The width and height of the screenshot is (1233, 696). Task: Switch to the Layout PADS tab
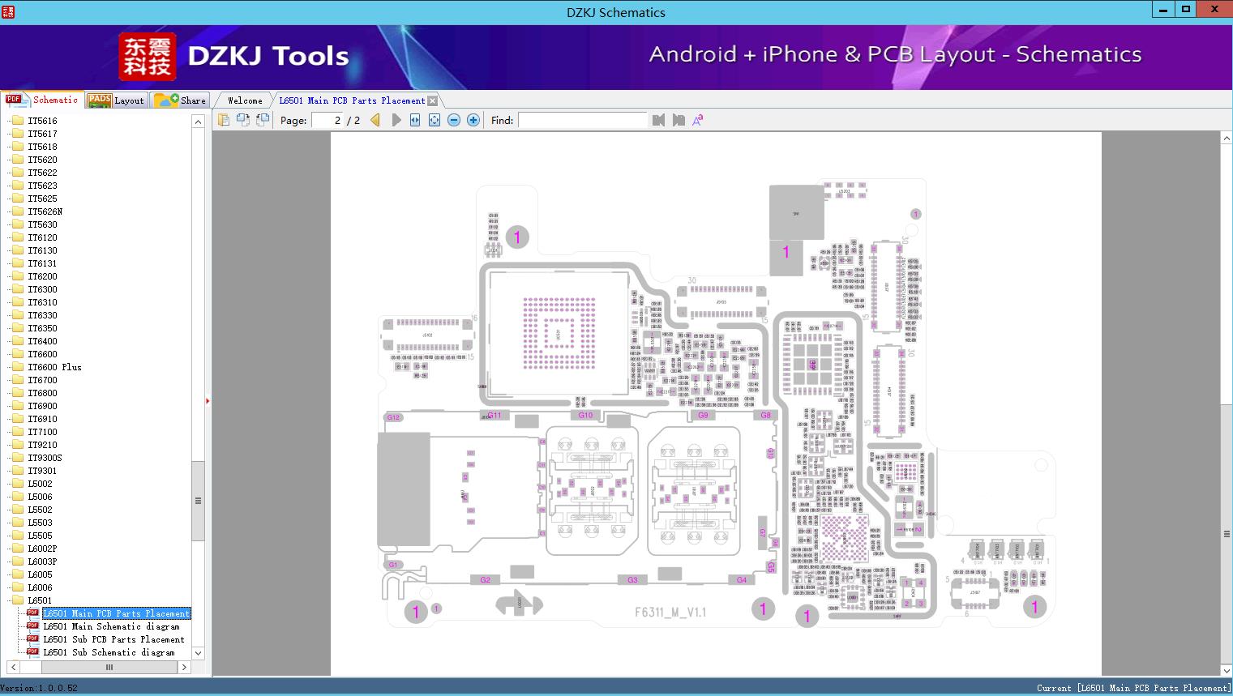coord(117,100)
